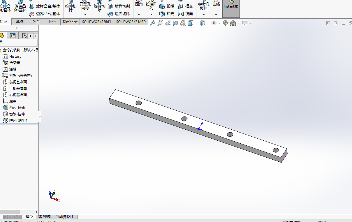
Task: Switch to the SOLIDWORKS MBD tab
Action: (x=131, y=22)
